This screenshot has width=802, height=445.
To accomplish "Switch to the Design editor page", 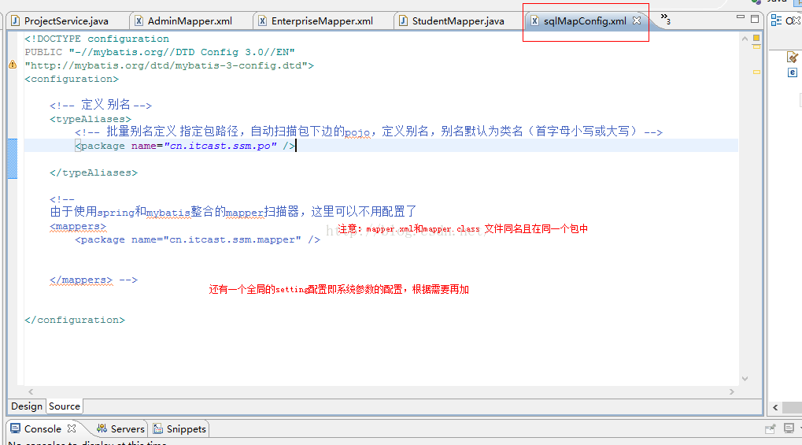I will click(x=27, y=406).
